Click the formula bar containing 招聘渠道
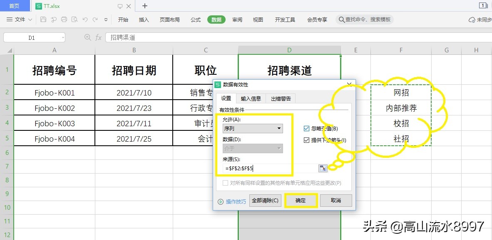Screen dimensions: 492x240 [298, 37]
